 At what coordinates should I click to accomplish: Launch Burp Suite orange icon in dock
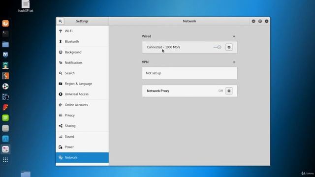pos(5,76)
